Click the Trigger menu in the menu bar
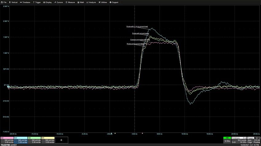Screen dimensions: 261x146 pyautogui.click(x=37, y=2)
